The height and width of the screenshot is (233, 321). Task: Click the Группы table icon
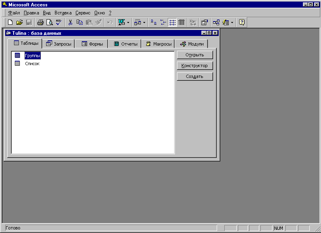[17, 55]
